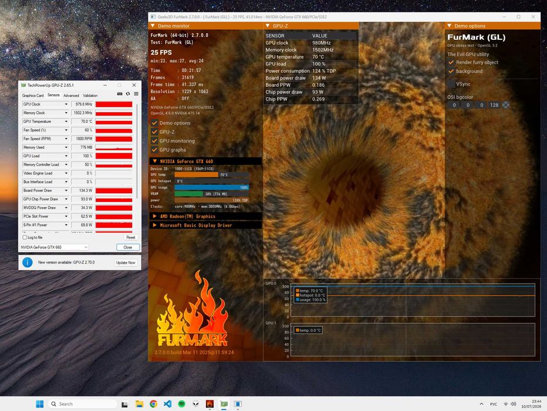This screenshot has width=547, height=411.
Task: Click the blue info icon in the update notice
Action: (x=28, y=262)
